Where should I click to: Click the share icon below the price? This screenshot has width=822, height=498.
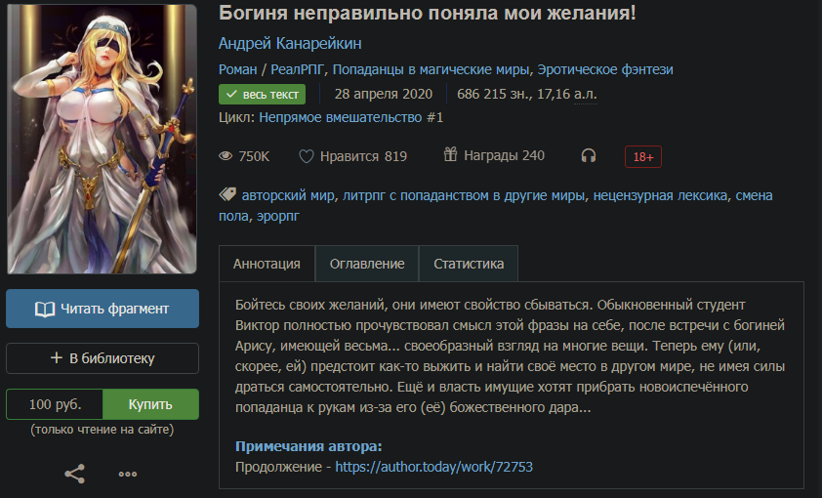tap(74, 474)
